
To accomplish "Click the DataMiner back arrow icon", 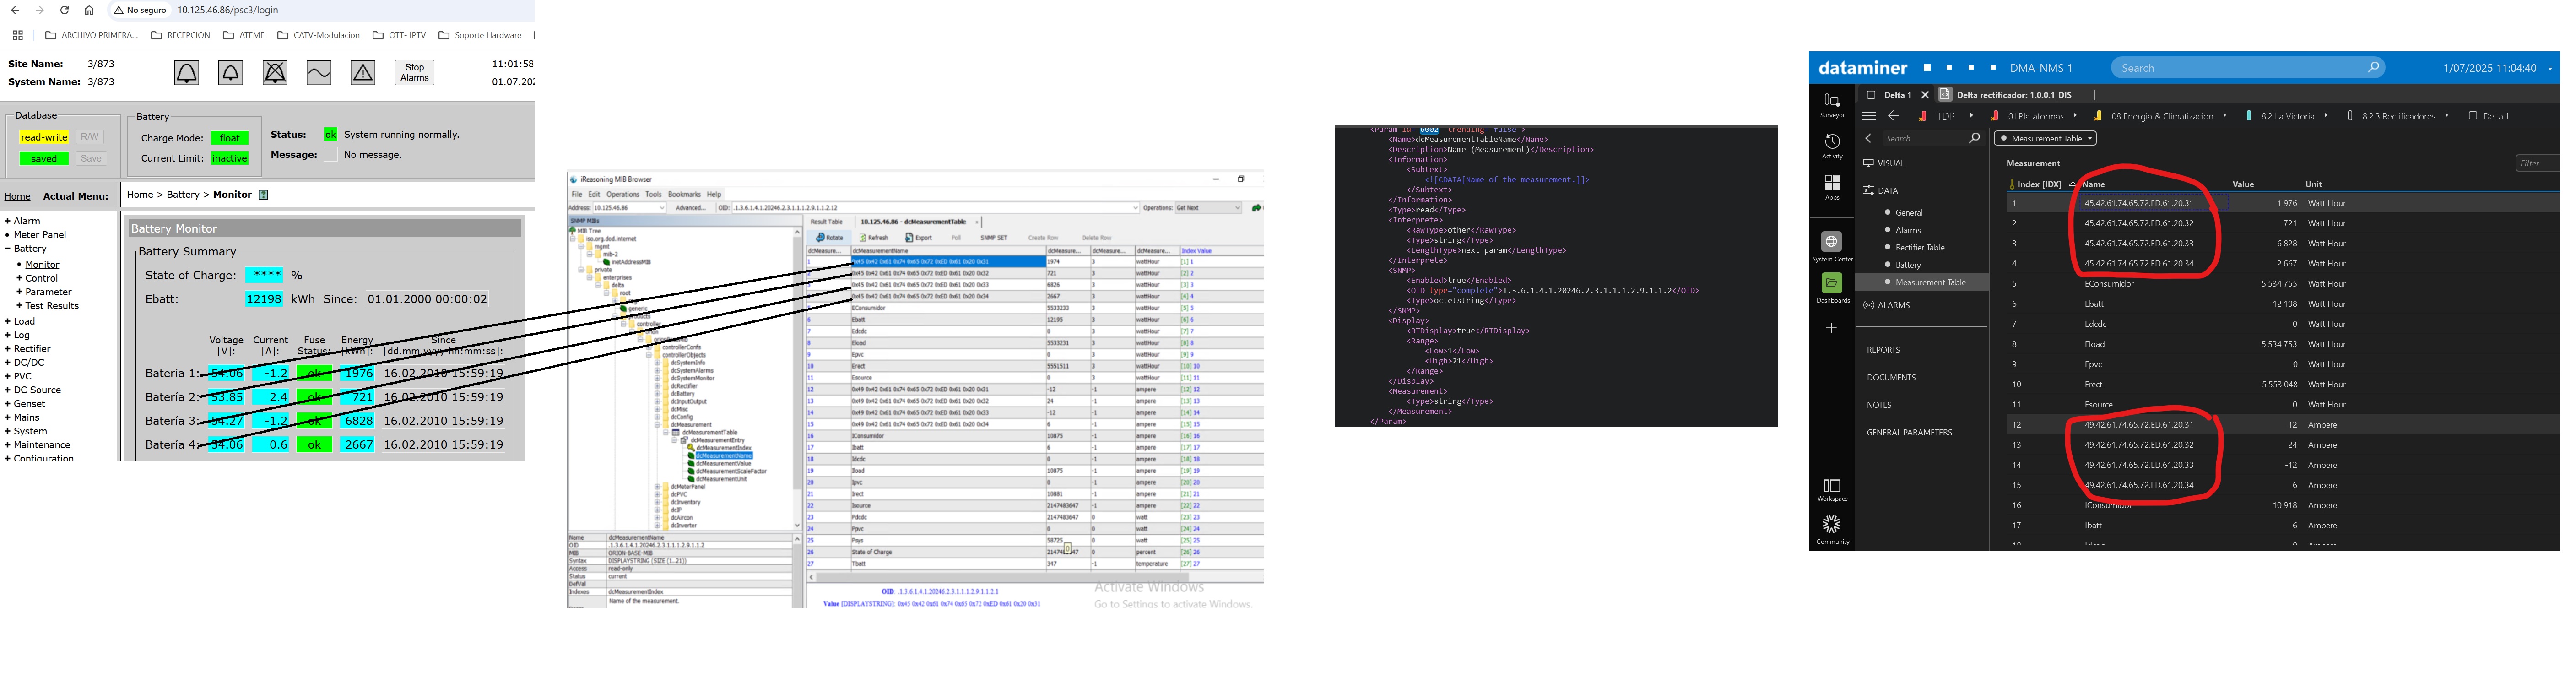I will (x=1893, y=116).
